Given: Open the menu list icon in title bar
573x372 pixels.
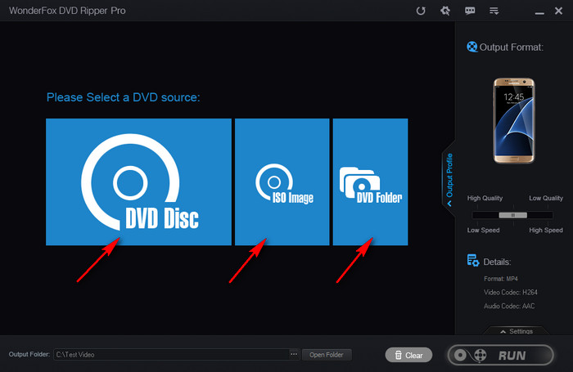Looking at the screenshot, I should coord(494,11).
